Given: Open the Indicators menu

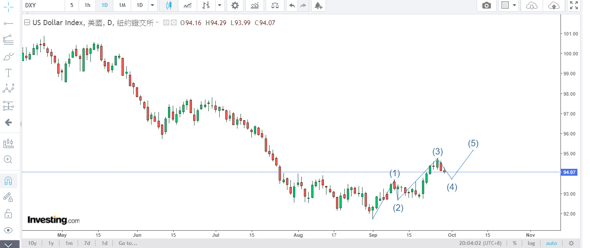Looking at the screenshot, I should 255,5.
